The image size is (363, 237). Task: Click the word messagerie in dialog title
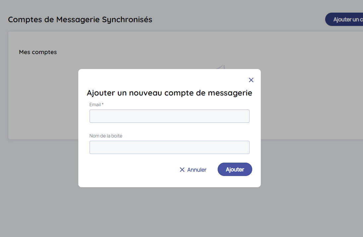pos(230,93)
